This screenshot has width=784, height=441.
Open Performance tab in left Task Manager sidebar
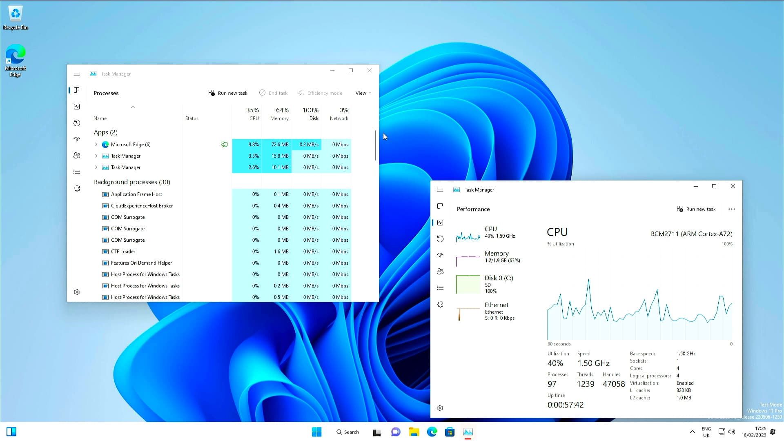[77, 107]
